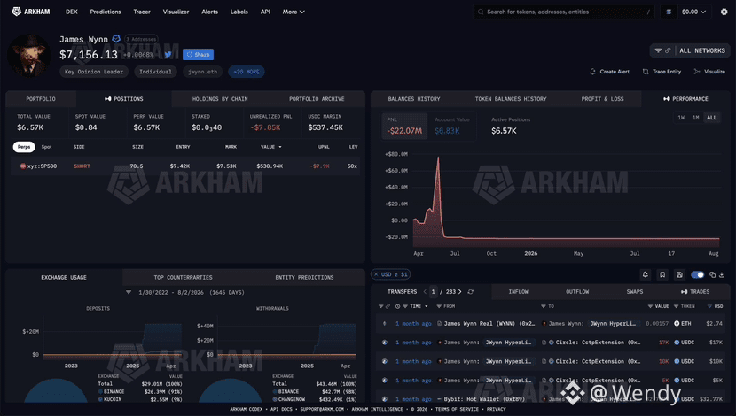Click the blue Share button
This screenshot has width=736, height=416.
click(x=198, y=54)
